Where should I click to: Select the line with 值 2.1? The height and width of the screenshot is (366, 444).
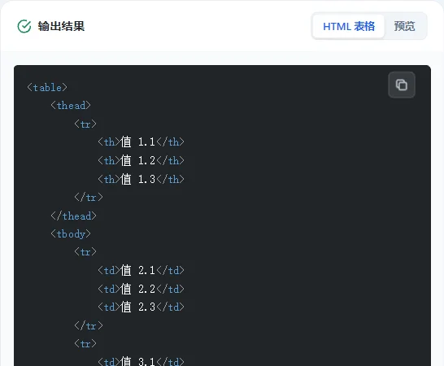pyautogui.click(x=141, y=271)
